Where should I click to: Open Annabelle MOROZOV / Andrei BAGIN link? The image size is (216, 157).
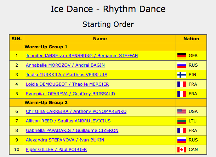click(65, 65)
